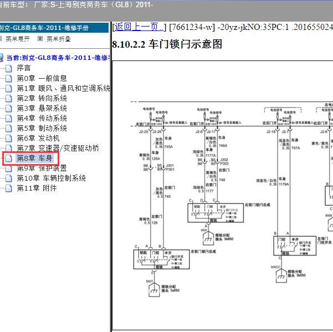Click the 右前门开 signal label
Image resolution: width=333 pixels, height=332 pixels.
click(x=197, y=124)
